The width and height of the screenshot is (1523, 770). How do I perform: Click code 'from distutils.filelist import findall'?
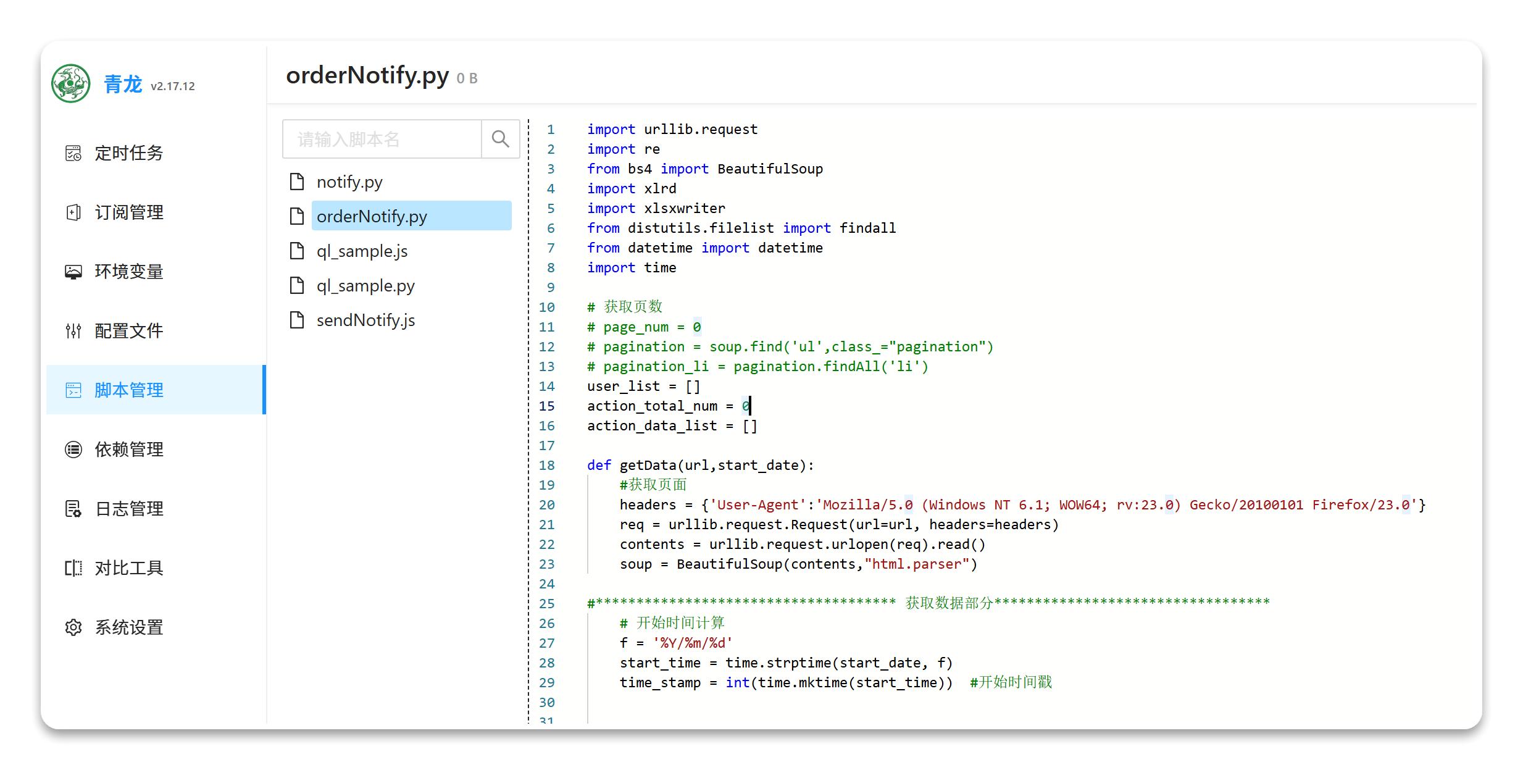coord(741,228)
